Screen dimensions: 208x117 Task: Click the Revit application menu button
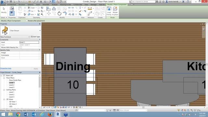tap(3, 2)
